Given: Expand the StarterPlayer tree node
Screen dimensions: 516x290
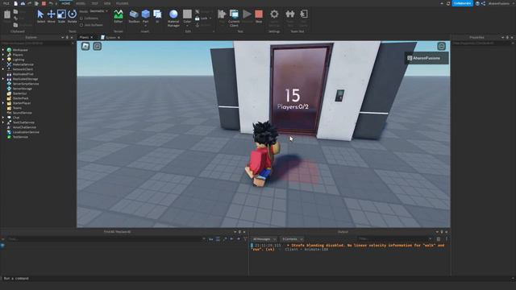Looking at the screenshot, I should point(3,103).
